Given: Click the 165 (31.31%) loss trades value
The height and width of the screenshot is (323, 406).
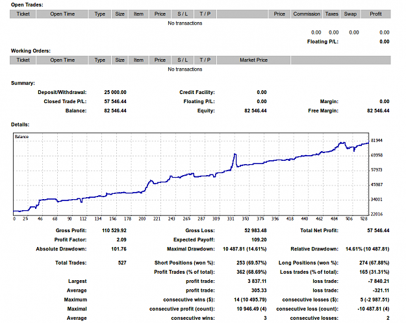Looking at the screenshot, I should tap(374, 272).
